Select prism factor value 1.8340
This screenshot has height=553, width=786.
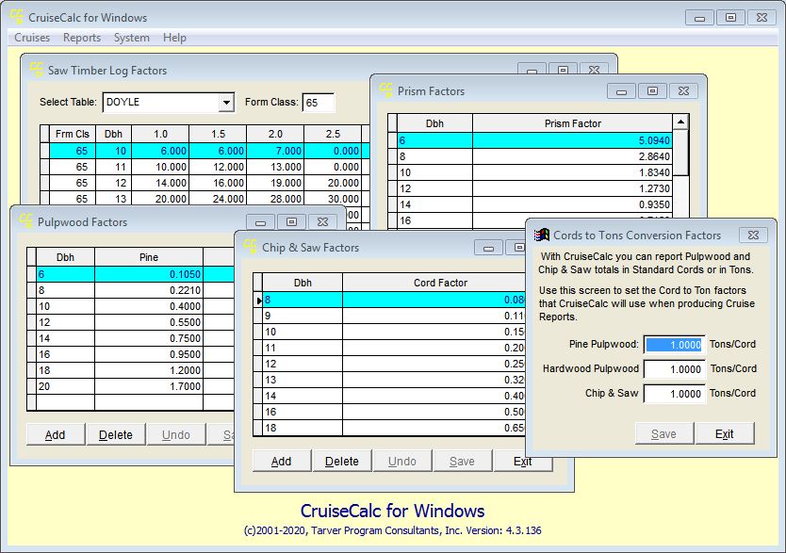point(572,172)
